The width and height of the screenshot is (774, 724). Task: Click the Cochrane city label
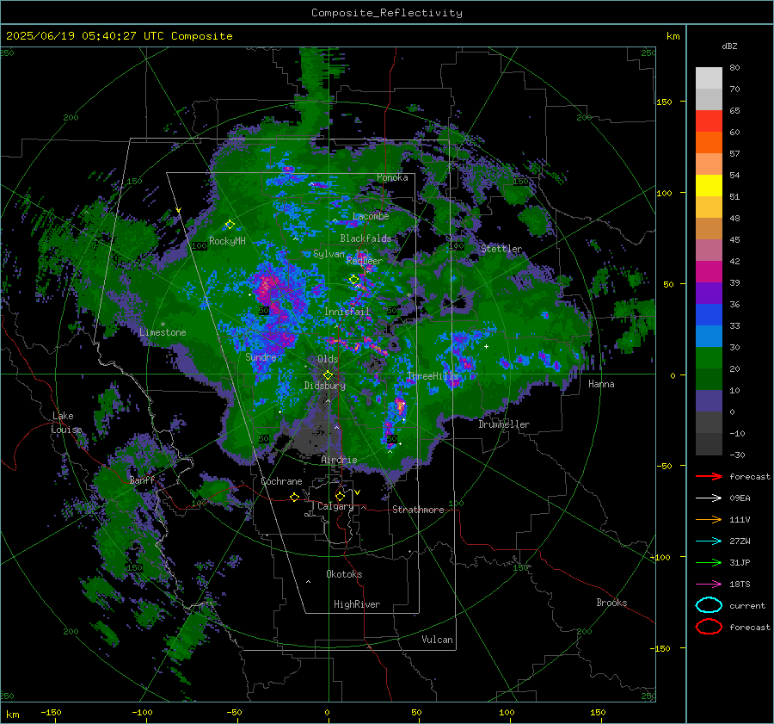(x=281, y=481)
